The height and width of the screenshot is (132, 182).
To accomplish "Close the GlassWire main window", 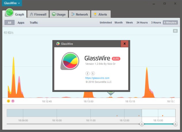I will click(175, 3).
